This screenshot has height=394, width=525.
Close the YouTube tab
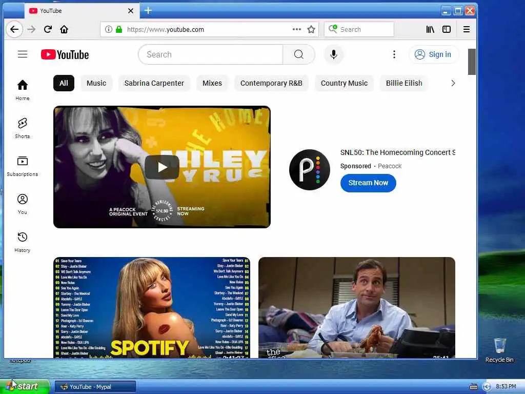coord(131,11)
